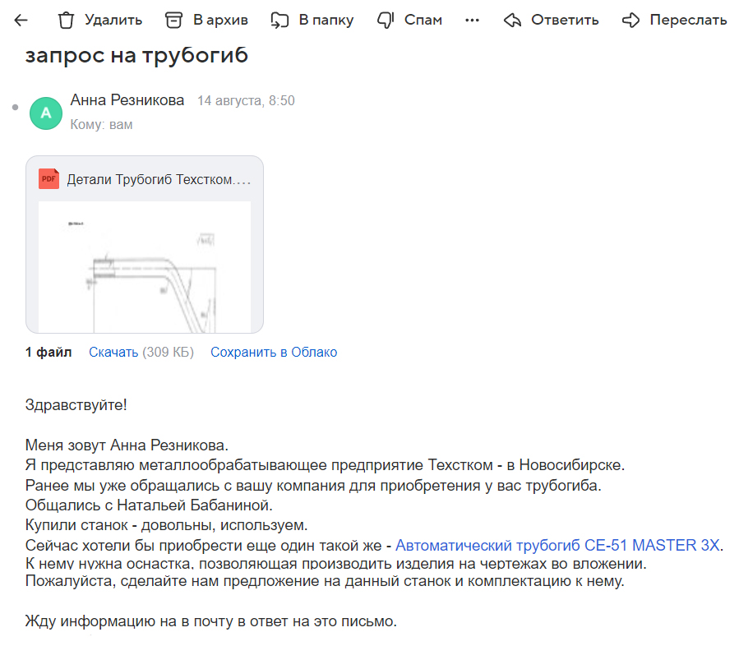Expand the recipient details Кому: вам
739x646 pixels.
pos(101,124)
